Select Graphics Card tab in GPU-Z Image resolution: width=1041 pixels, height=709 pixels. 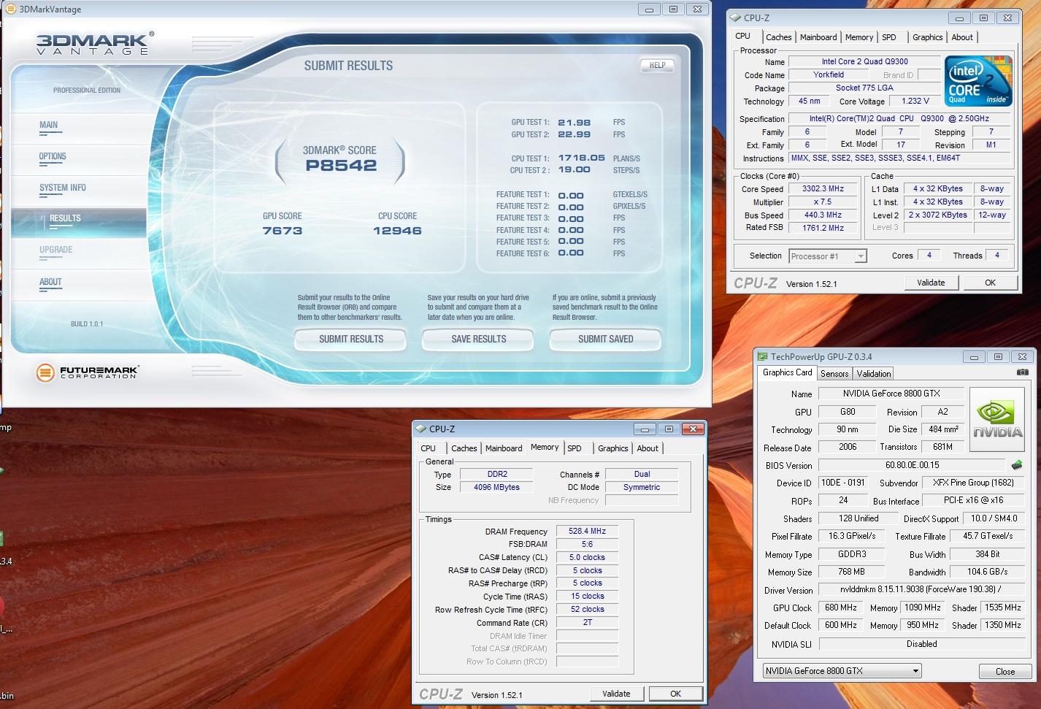pyautogui.click(x=787, y=372)
